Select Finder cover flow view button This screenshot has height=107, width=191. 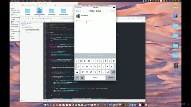point(30,5)
